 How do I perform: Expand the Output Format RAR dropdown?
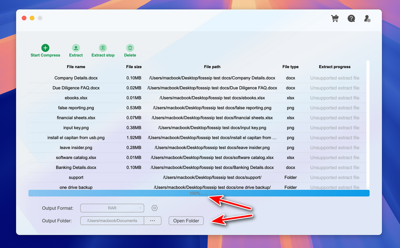112,208
